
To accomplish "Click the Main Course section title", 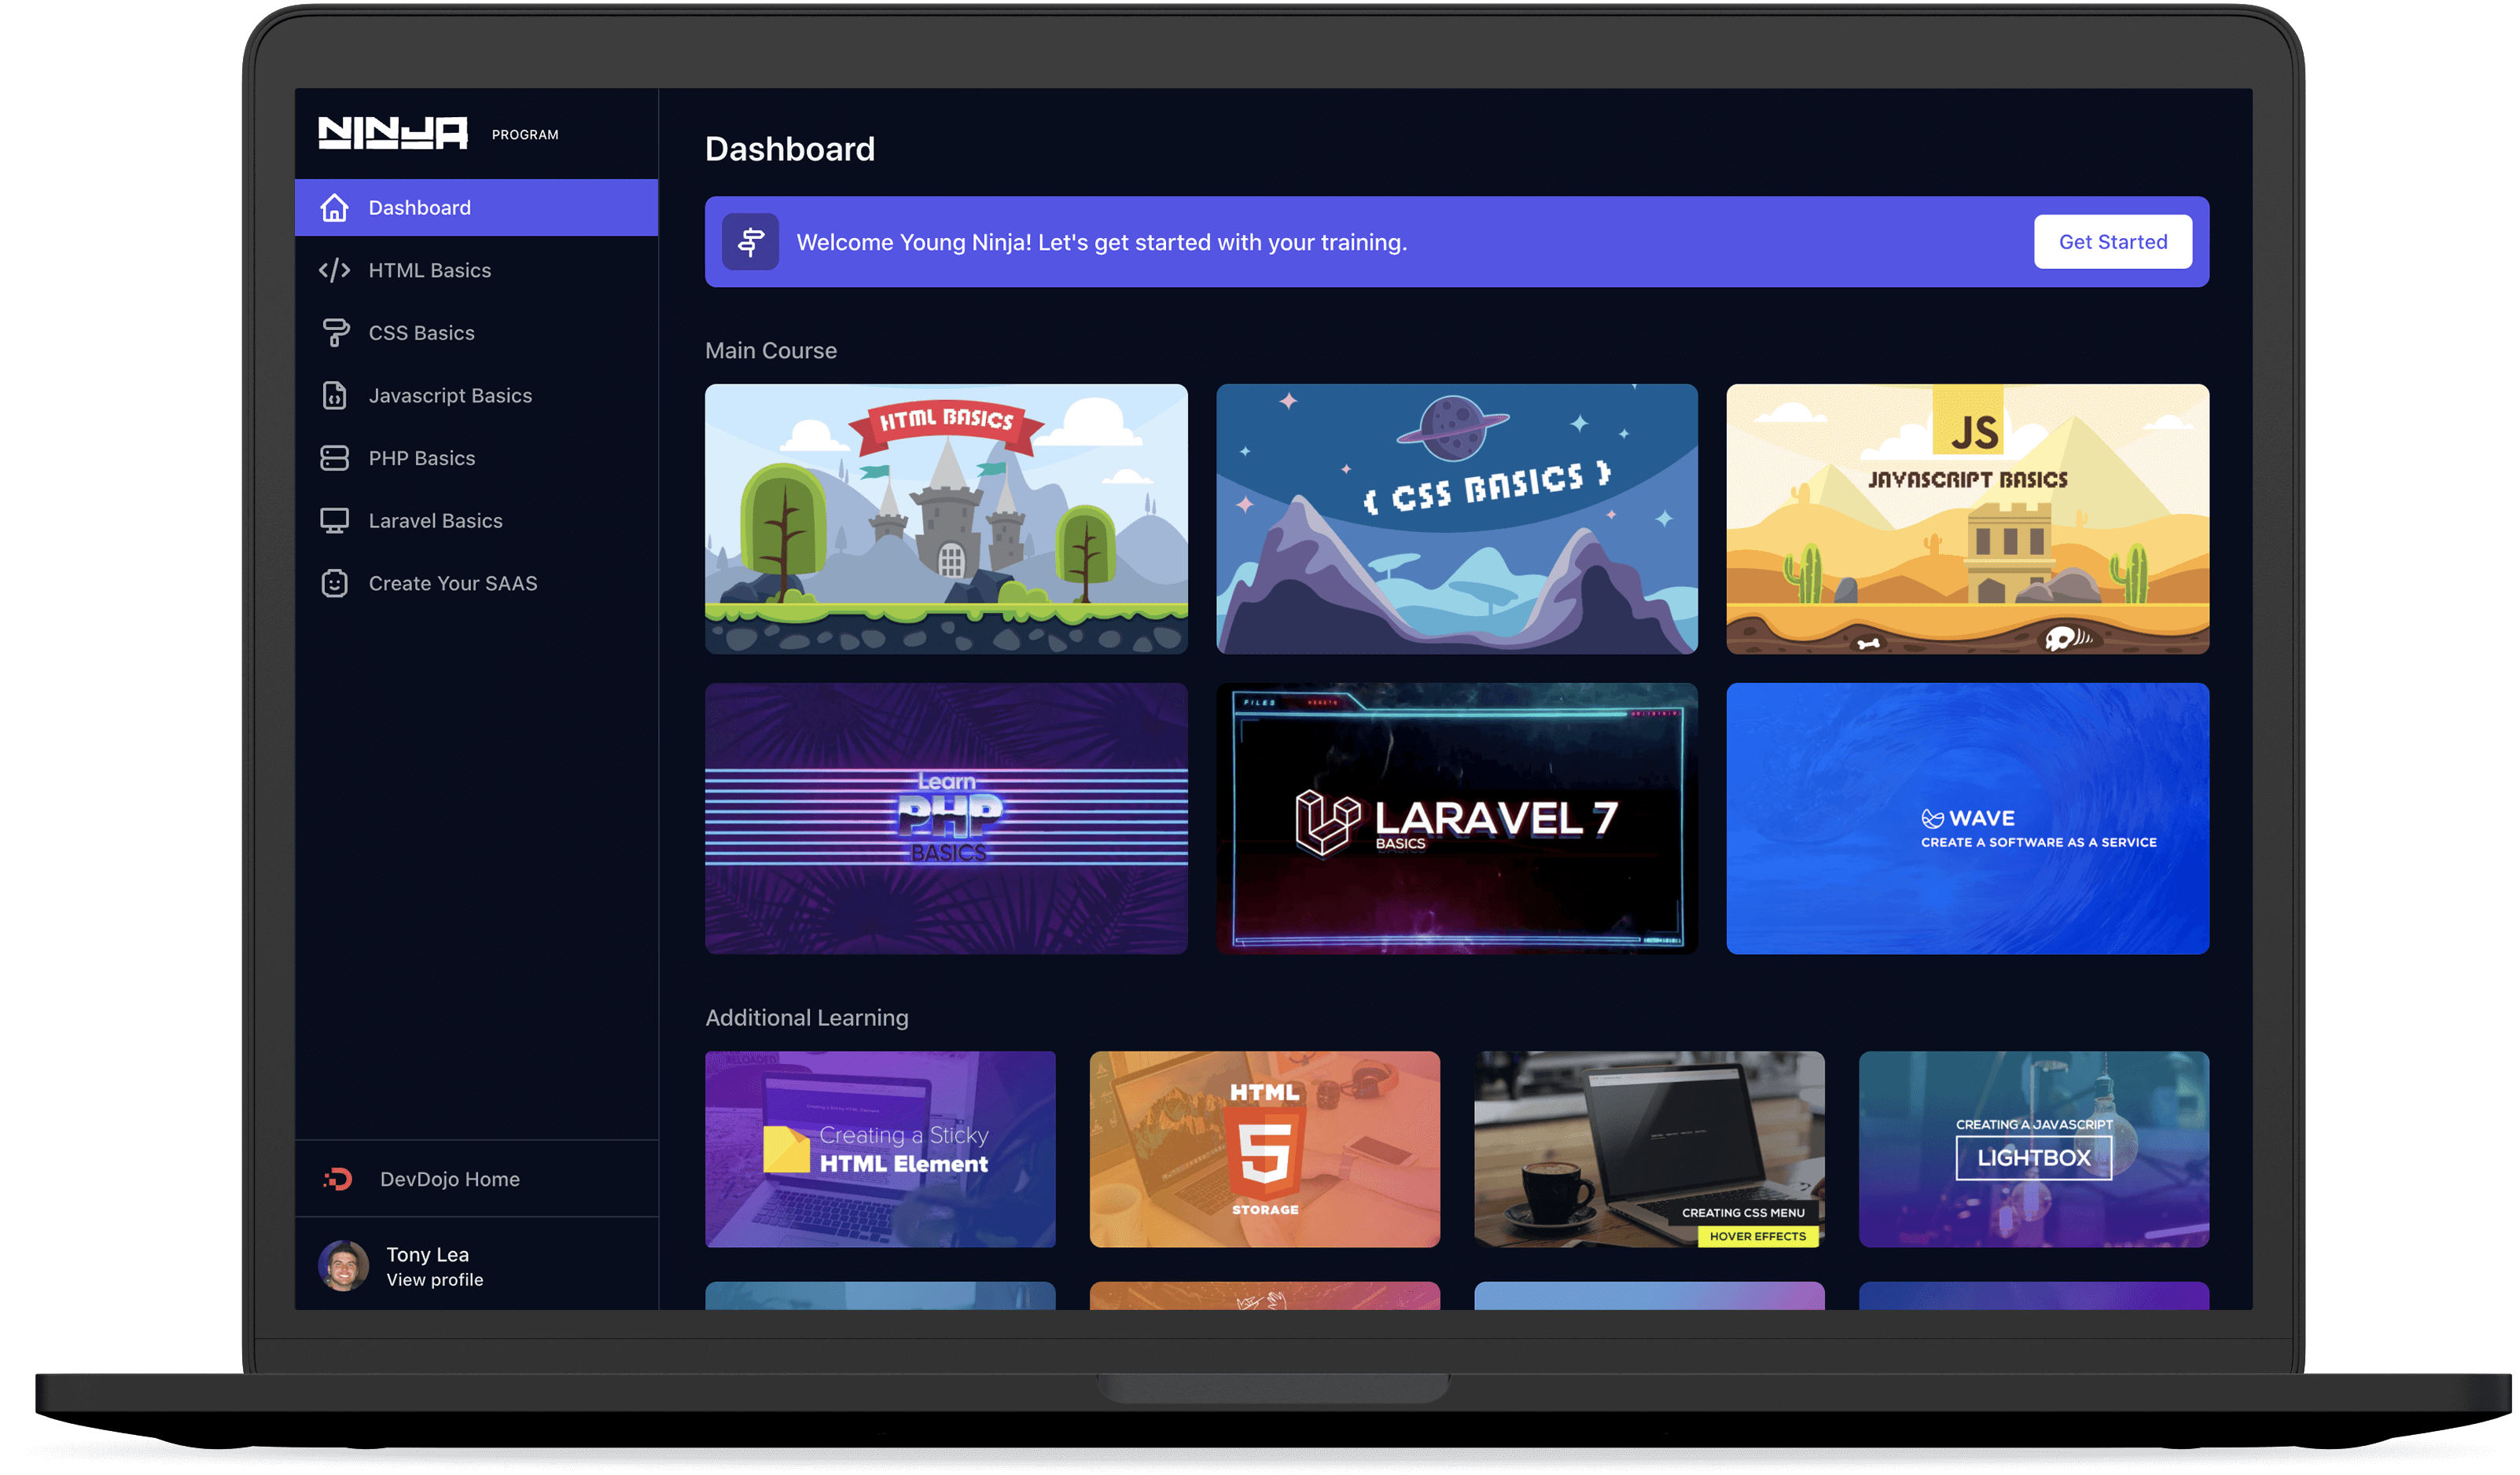I will (771, 350).
